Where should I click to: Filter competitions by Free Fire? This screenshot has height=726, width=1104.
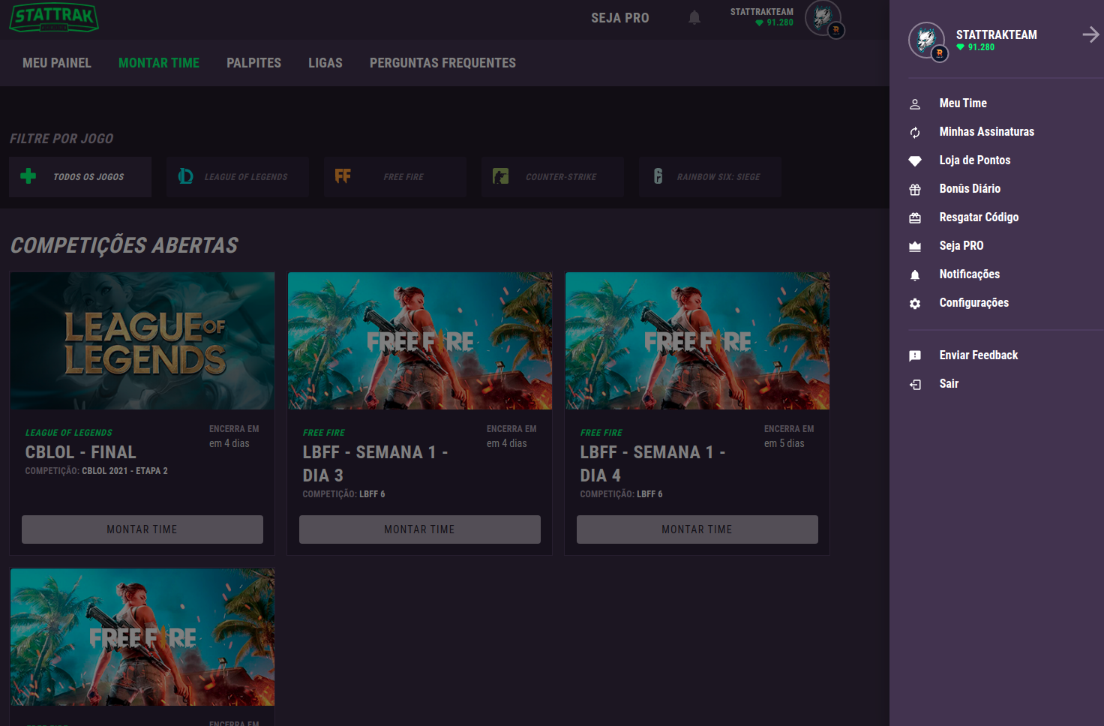[x=395, y=177]
